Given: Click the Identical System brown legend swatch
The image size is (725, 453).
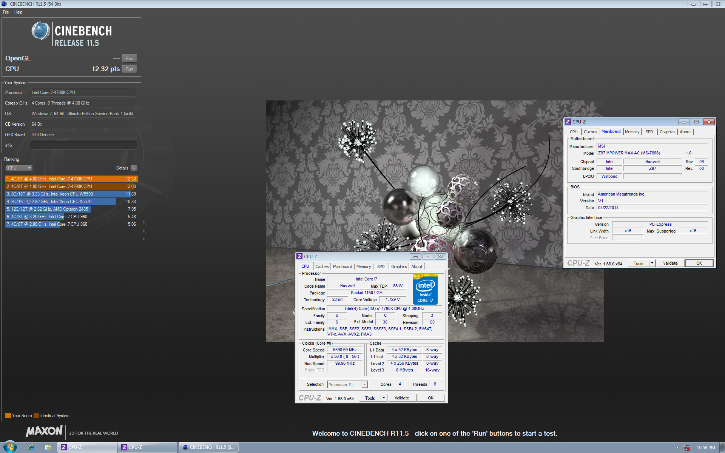Looking at the screenshot, I should (x=36, y=416).
